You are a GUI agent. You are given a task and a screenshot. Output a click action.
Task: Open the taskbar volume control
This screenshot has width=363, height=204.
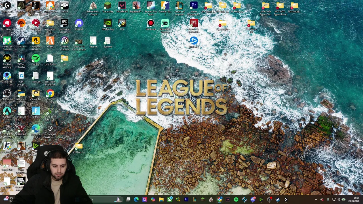click(338, 200)
